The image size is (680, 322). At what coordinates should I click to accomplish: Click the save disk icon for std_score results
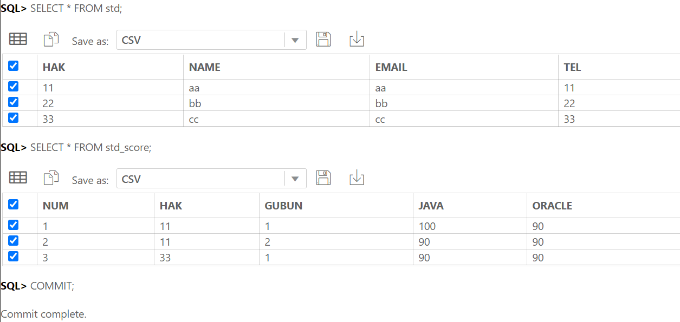[323, 178]
